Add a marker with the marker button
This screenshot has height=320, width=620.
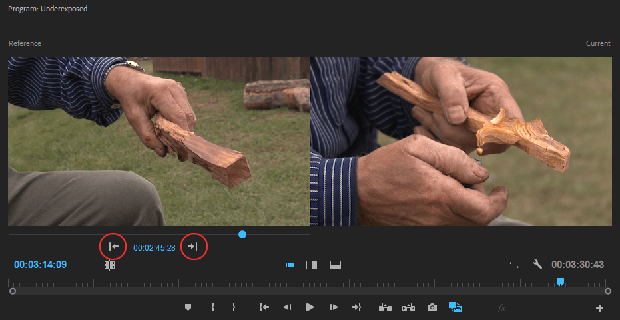[x=188, y=307]
